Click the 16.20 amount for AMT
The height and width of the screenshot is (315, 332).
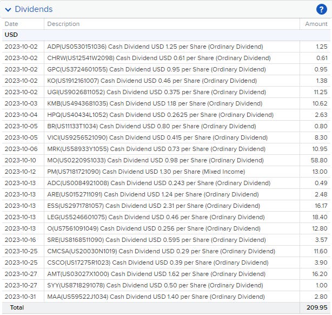(320, 274)
